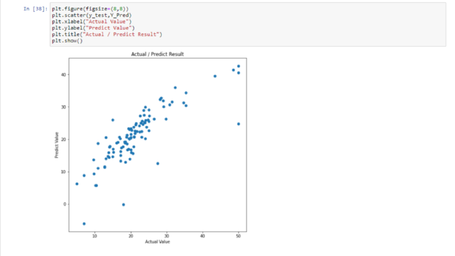Click the x-axis tick label 50

click(238, 236)
